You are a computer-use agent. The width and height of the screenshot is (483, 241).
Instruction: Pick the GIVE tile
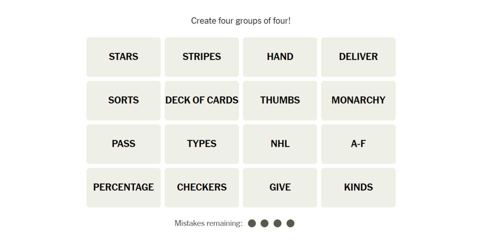click(x=280, y=188)
